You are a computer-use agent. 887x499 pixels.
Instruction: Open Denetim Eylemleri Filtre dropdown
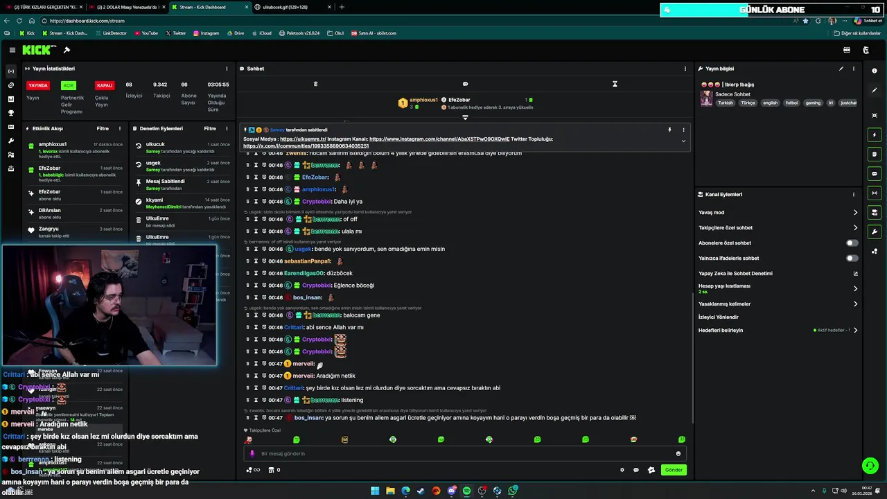click(210, 128)
